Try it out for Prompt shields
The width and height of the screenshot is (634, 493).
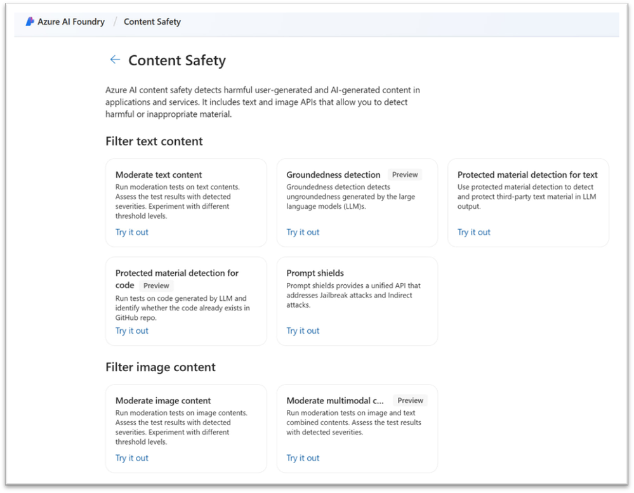303,331
